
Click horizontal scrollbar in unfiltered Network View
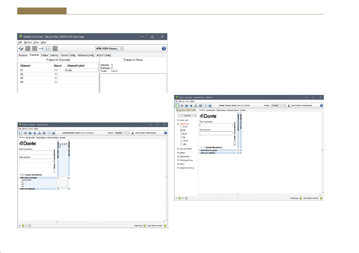click(111, 222)
